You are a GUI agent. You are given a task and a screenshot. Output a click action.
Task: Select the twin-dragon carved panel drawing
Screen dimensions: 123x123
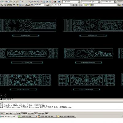[29, 53]
